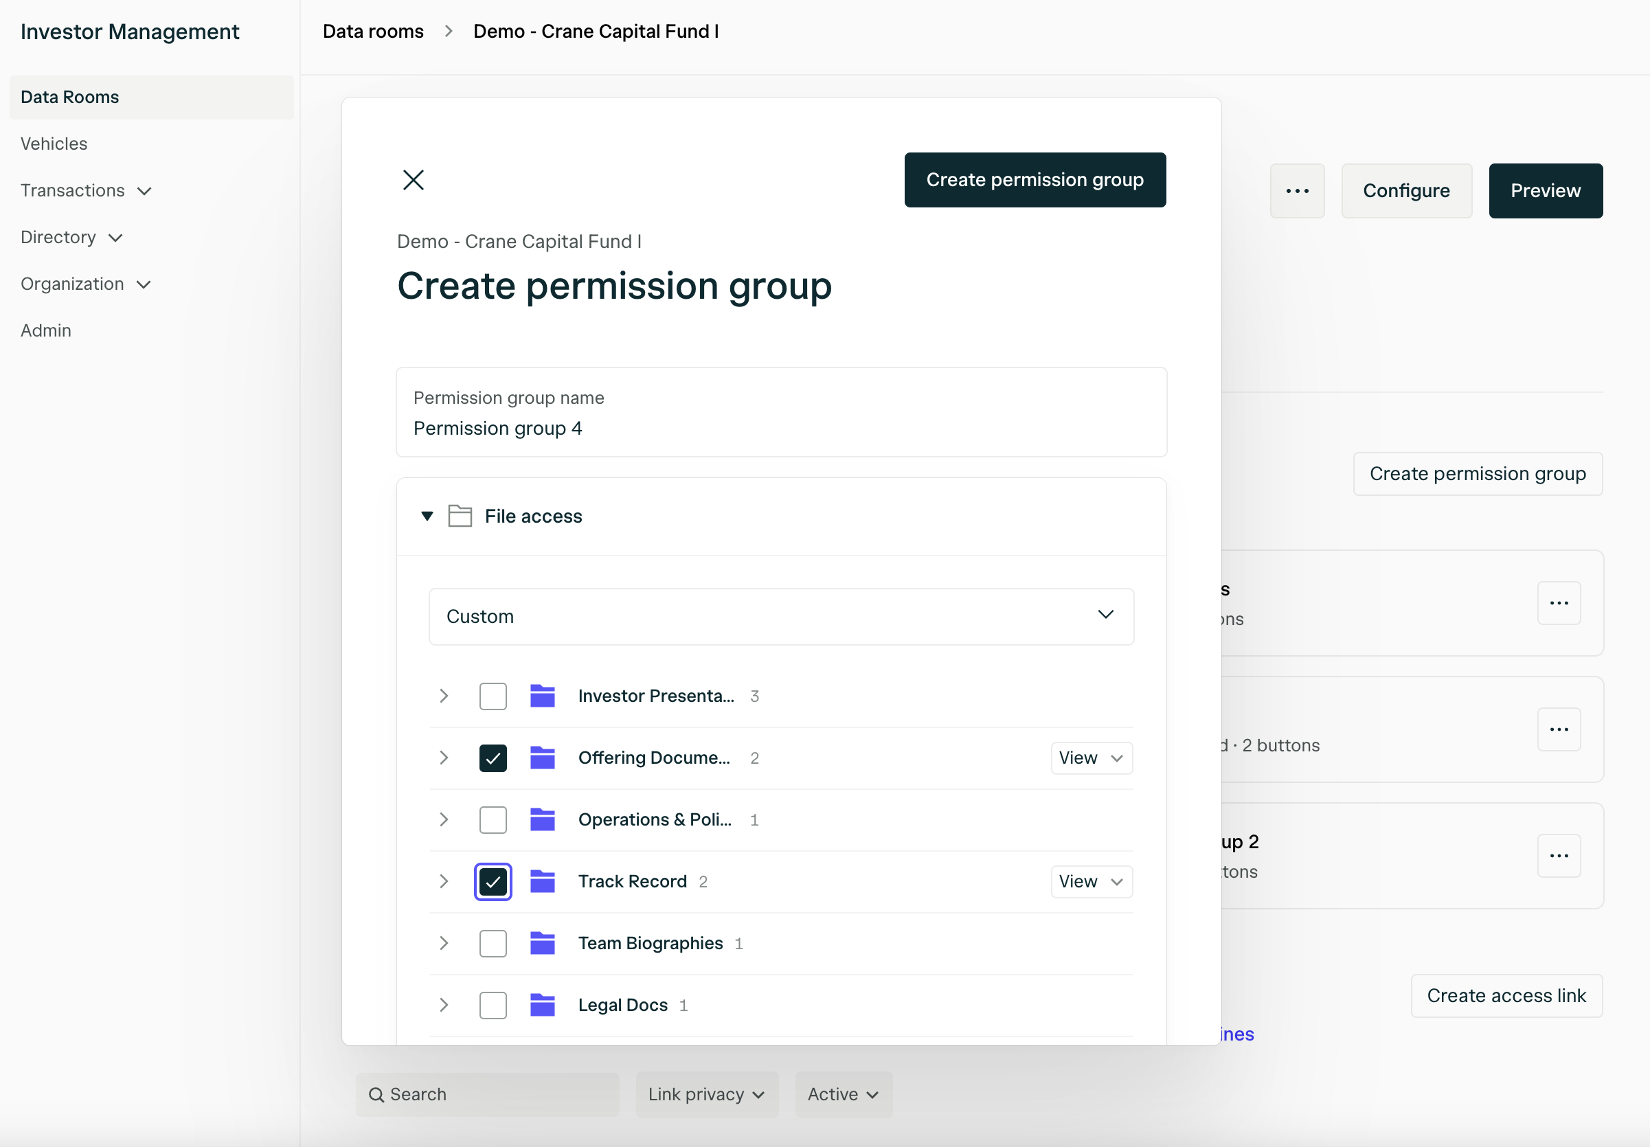The width and height of the screenshot is (1650, 1147).
Task: Click the outlined Create permission group button
Action: point(1477,474)
